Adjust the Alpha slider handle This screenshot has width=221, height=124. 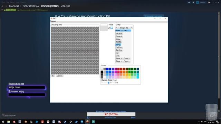pyautogui.click(x=108, y=83)
